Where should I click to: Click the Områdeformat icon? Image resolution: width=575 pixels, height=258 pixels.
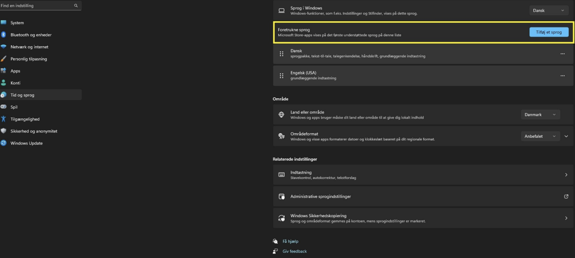tap(281, 136)
